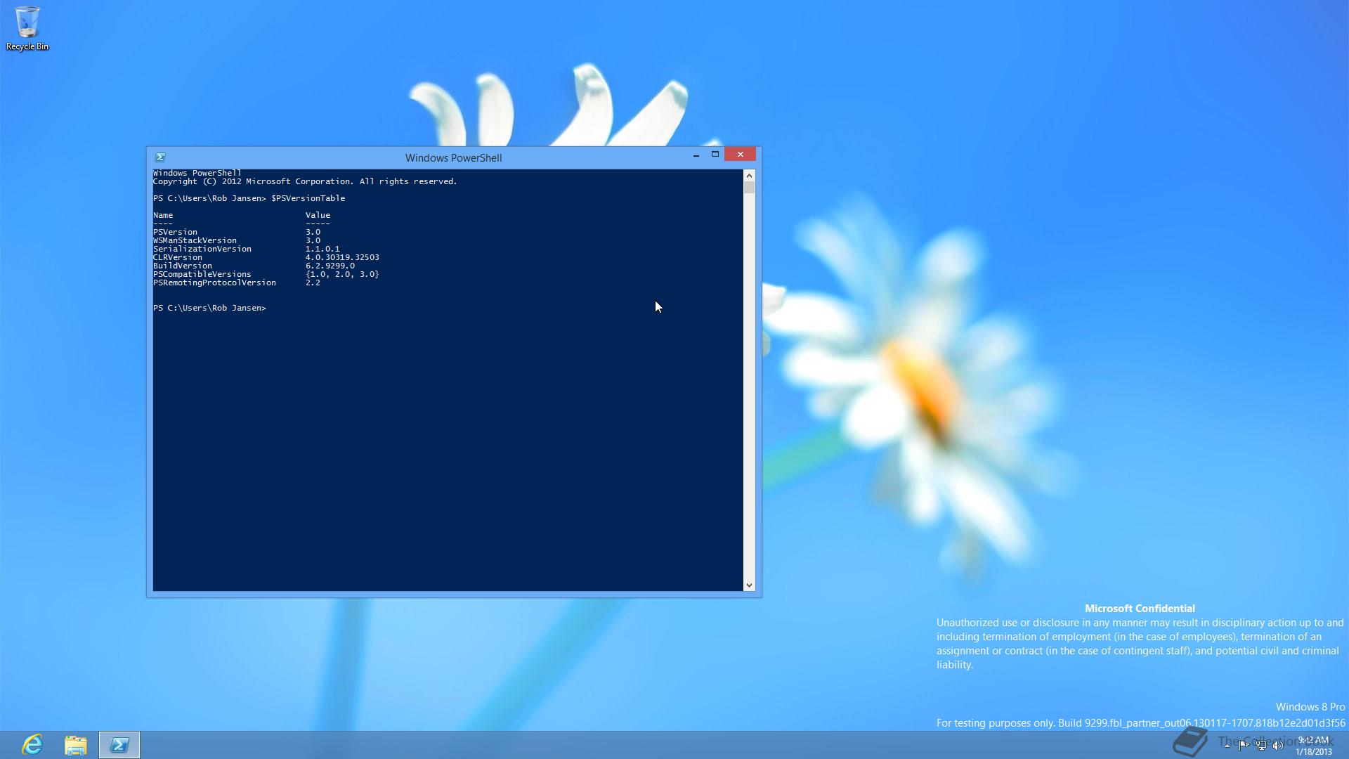The height and width of the screenshot is (759, 1349).
Task: Click the PSVersion row name
Action: tap(175, 233)
